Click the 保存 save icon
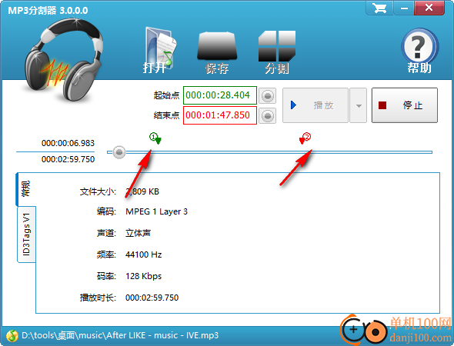The height and width of the screenshot is (346, 454). click(217, 52)
